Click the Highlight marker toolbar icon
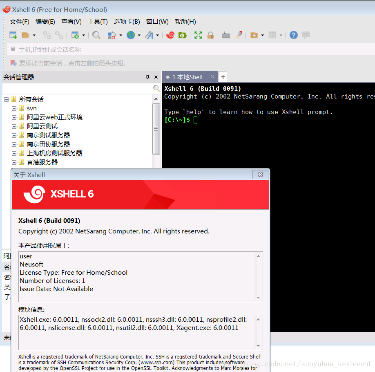This screenshot has width=375, height=372. (239, 35)
